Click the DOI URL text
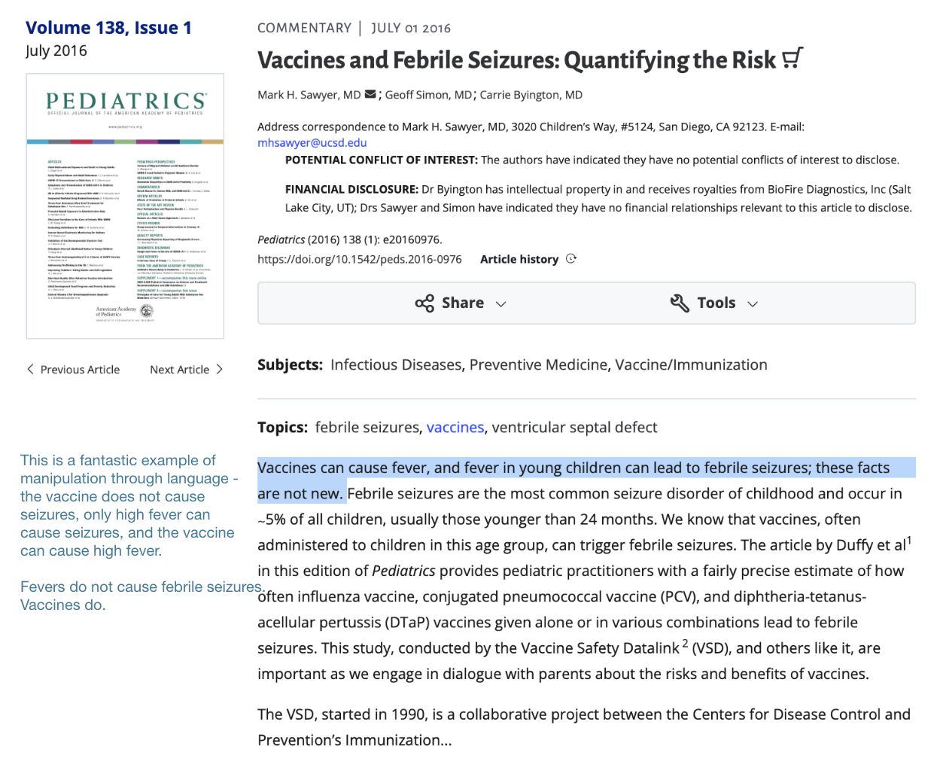Image resolution: width=937 pixels, height=768 pixels. pyautogui.click(x=360, y=259)
